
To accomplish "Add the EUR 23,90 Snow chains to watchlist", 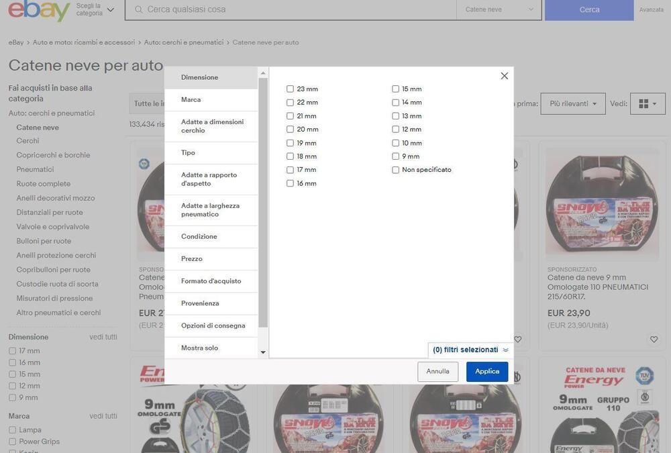I will click(654, 339).
